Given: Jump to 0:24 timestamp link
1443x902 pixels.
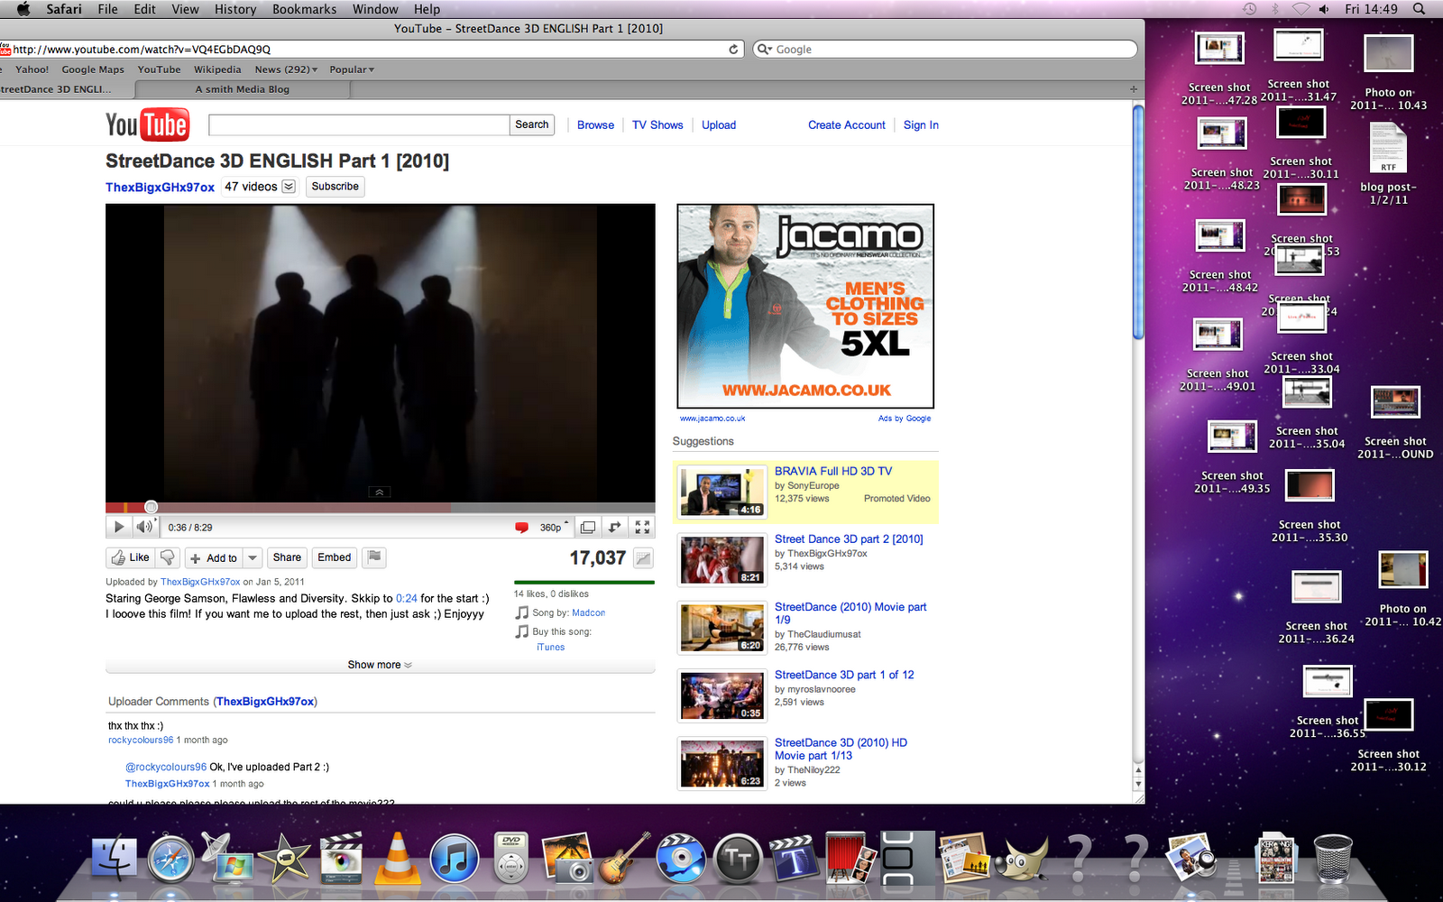Looking at the screenshot, I should pyautogui.click(x=407, y=598).
